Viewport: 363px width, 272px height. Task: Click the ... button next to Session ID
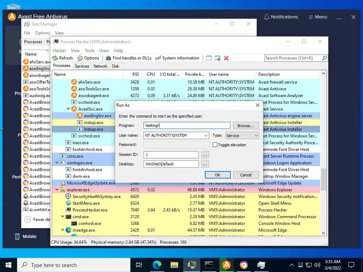pos(205,155)
